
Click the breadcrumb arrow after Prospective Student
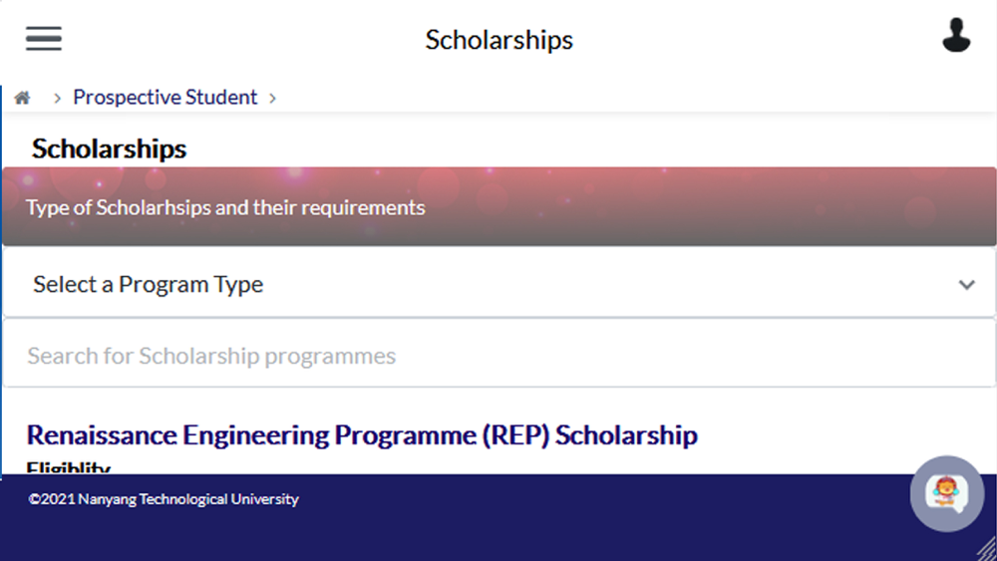(x=272, y=98)
